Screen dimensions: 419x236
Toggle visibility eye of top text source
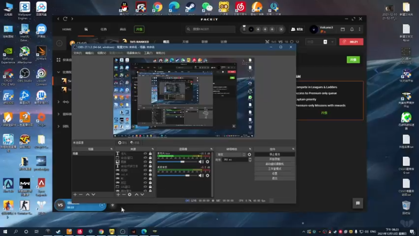pos(145,154)
